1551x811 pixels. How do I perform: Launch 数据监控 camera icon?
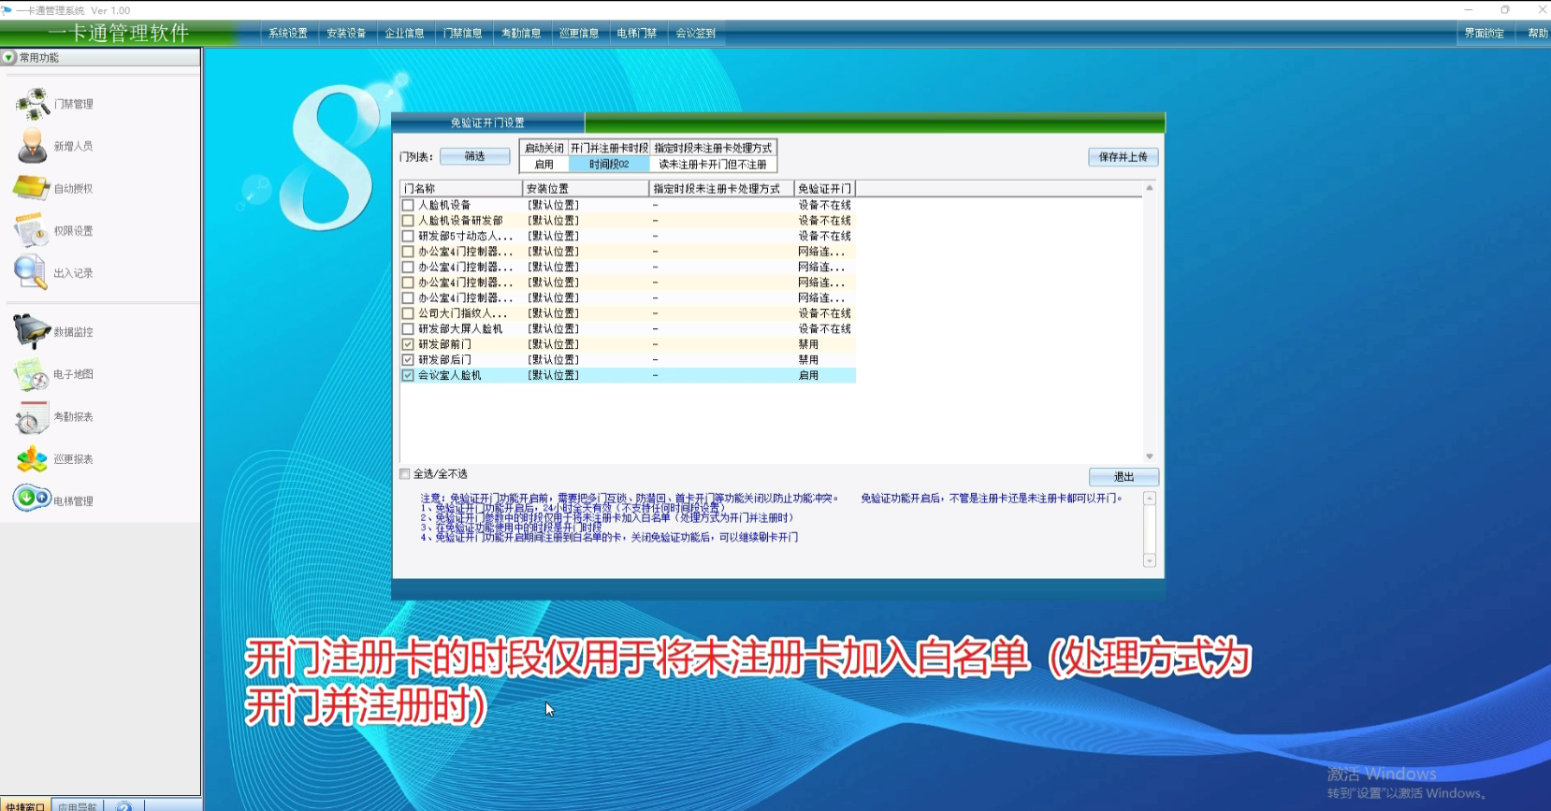coord(32,331)
